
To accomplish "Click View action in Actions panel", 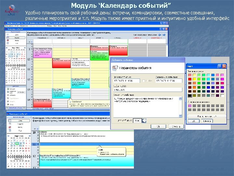I will pos(13,98).
